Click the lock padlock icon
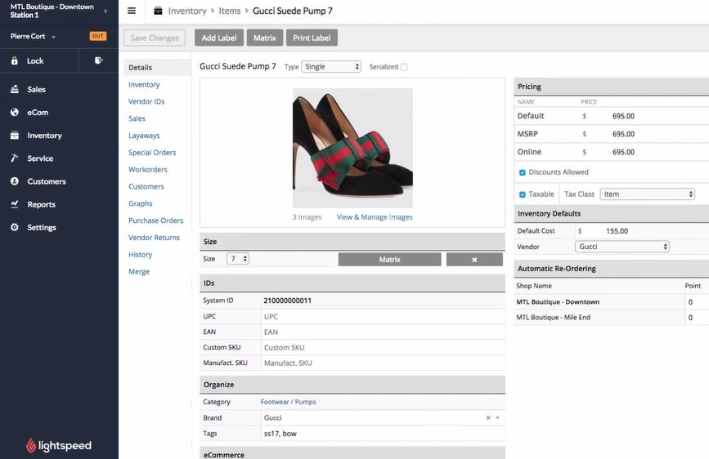The width and height of the screenshot is (709, 459). 15,61
